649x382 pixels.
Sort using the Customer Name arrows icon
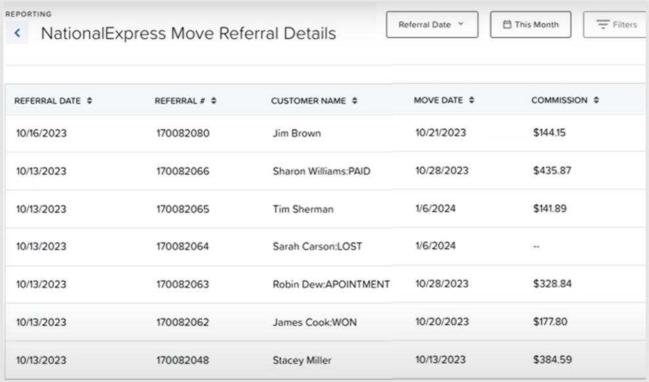355,100
